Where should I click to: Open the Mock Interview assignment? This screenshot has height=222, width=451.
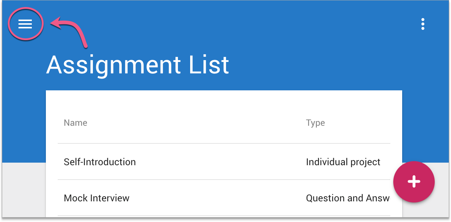[x=97, y=198]
